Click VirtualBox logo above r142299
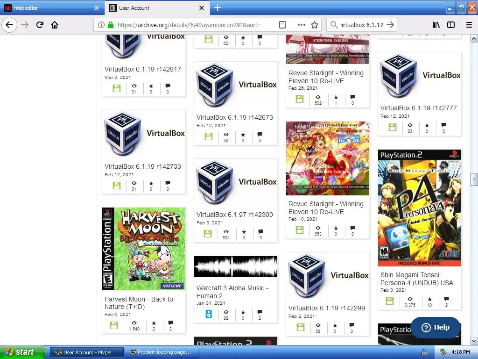Screen dimensions: 478x359 click(328, 276)
